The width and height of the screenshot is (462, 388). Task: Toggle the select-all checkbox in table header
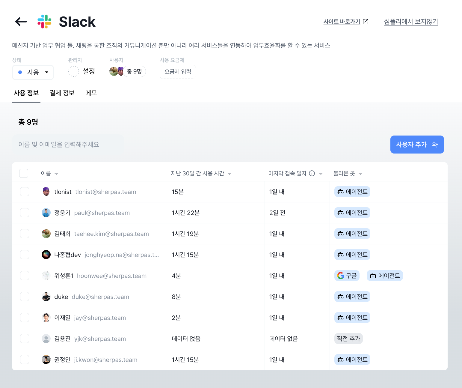(x=24, y=173)
